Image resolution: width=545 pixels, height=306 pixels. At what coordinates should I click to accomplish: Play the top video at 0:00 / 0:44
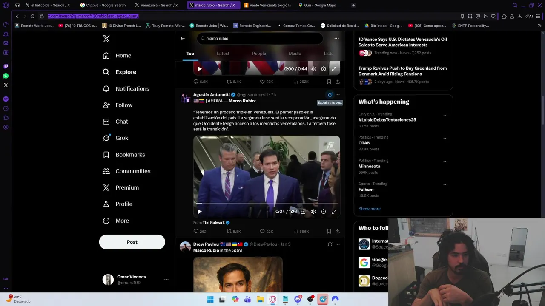coord(200,69)
